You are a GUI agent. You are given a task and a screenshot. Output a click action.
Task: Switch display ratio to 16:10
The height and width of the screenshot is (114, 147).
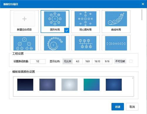click(97, 61)
